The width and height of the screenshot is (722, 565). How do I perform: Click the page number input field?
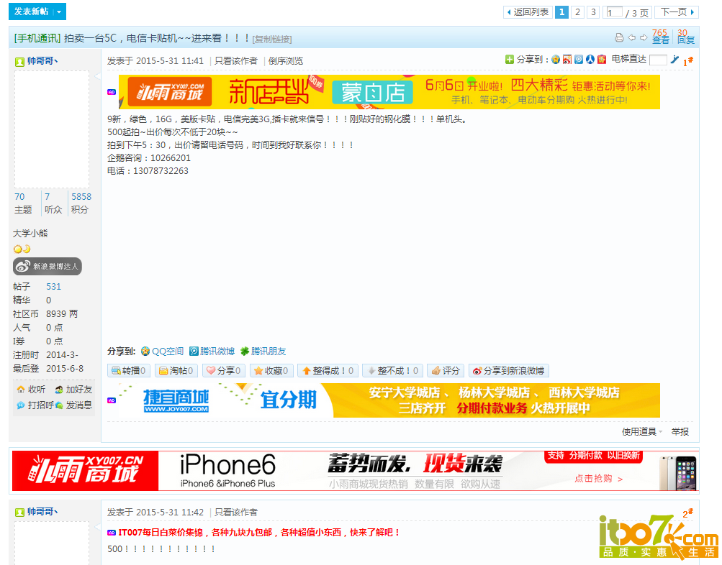pos(614,12)
